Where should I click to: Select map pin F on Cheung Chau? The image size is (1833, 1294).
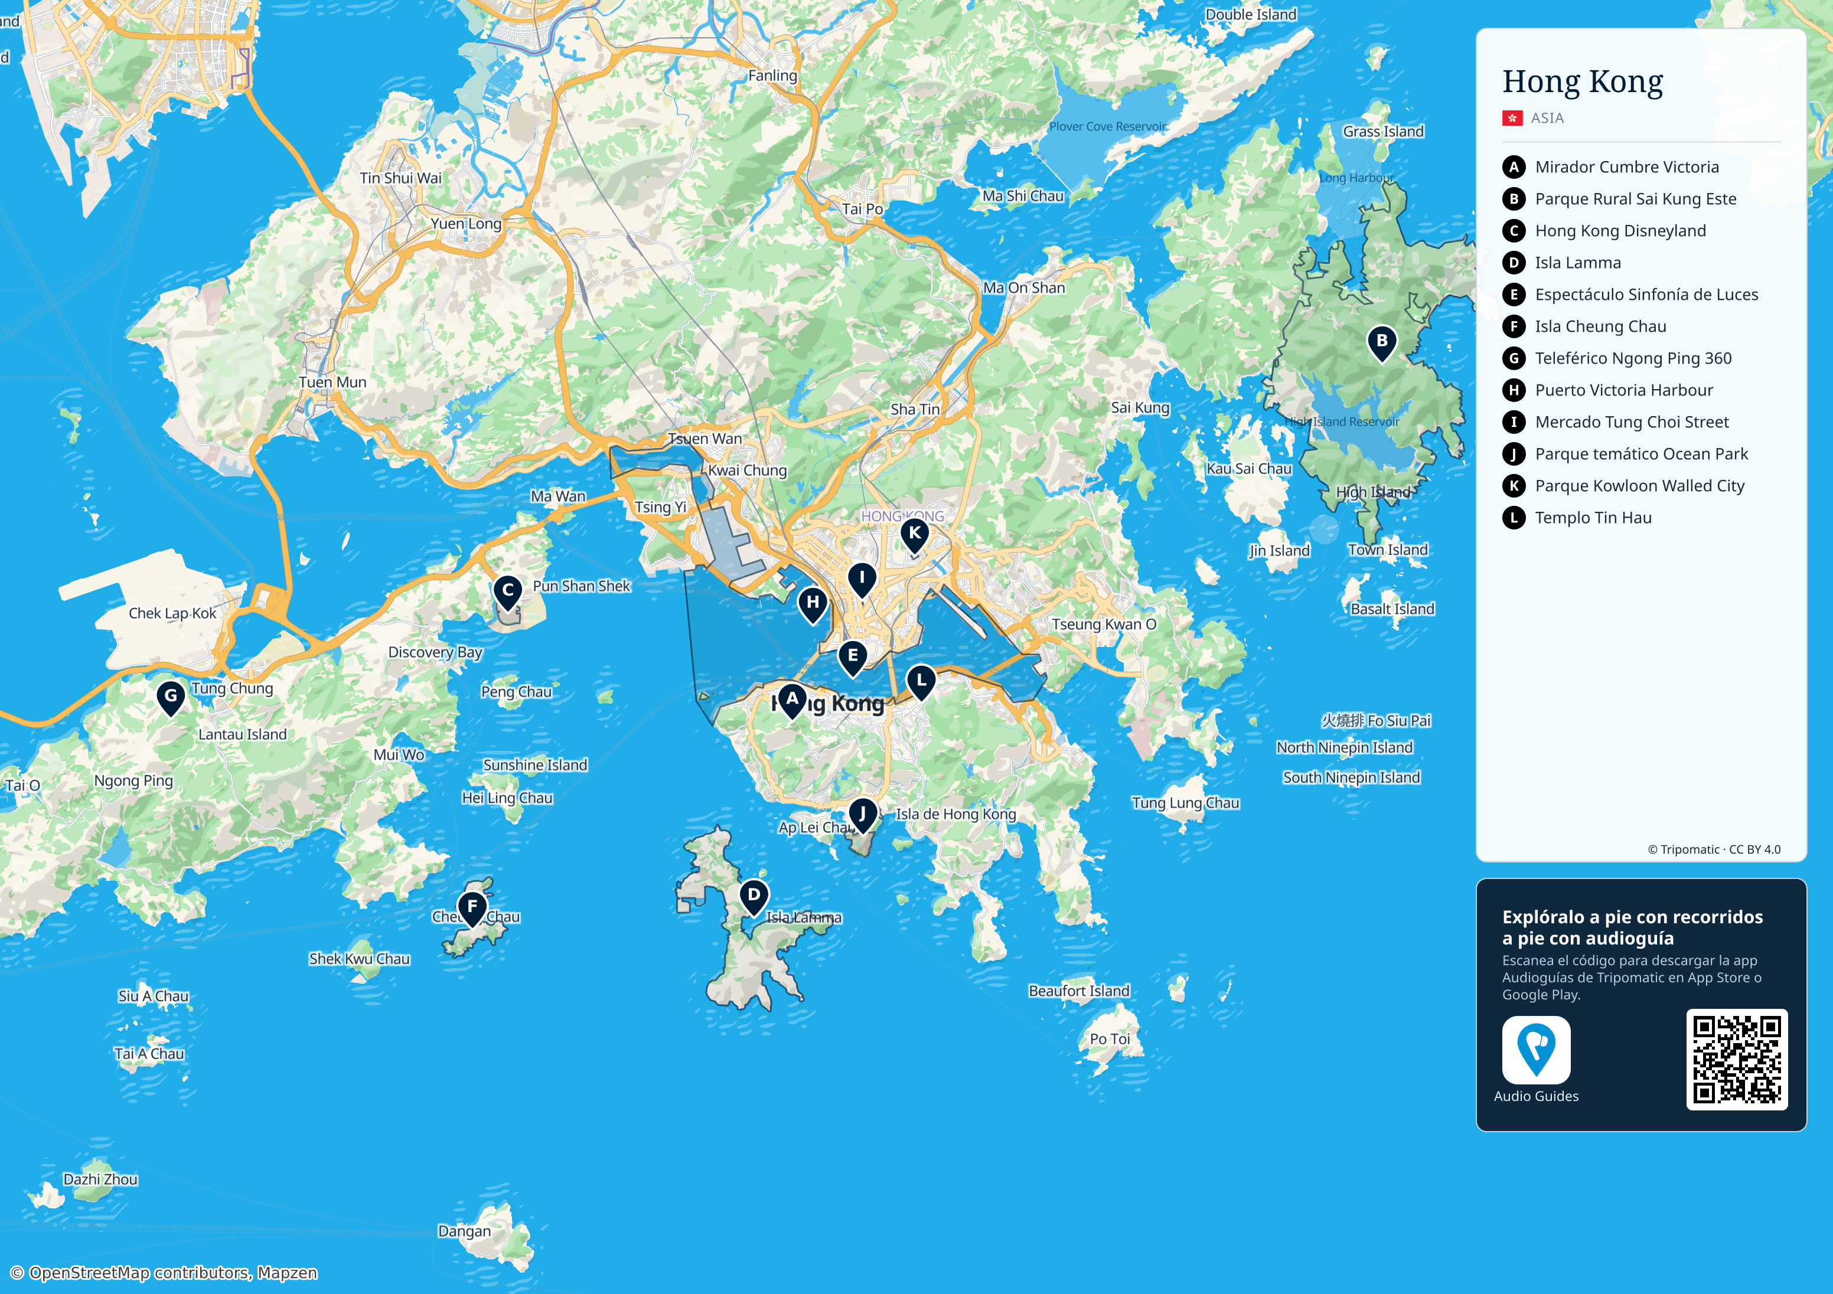[x=472, y=909]
